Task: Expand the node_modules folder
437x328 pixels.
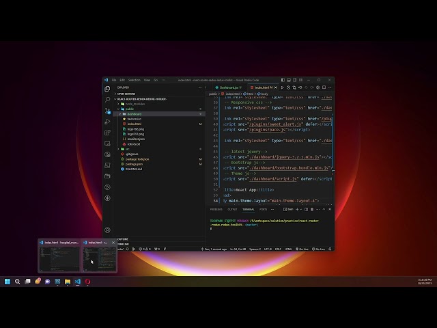Action: tap(135, 104)
